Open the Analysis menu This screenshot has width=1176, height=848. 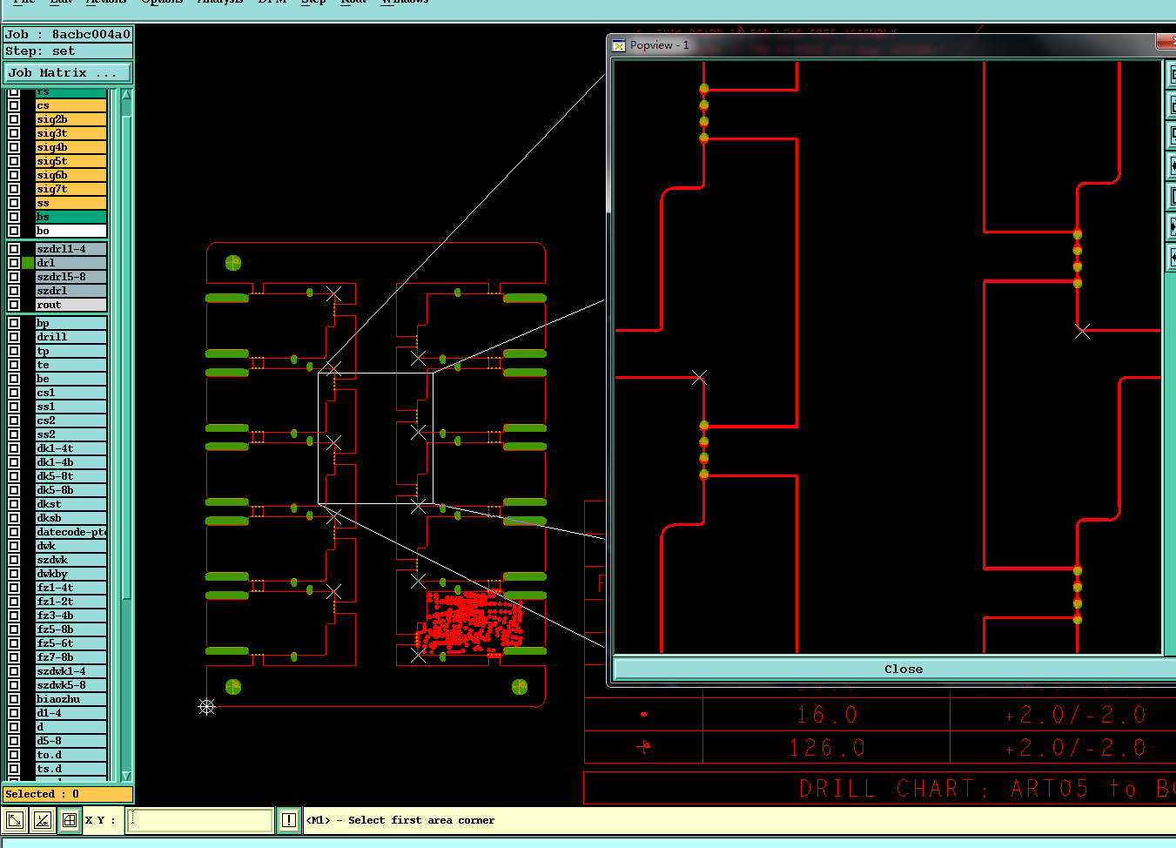pyautogui.click(x=220, y=2)
